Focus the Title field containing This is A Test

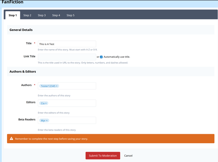click(67, 44)
